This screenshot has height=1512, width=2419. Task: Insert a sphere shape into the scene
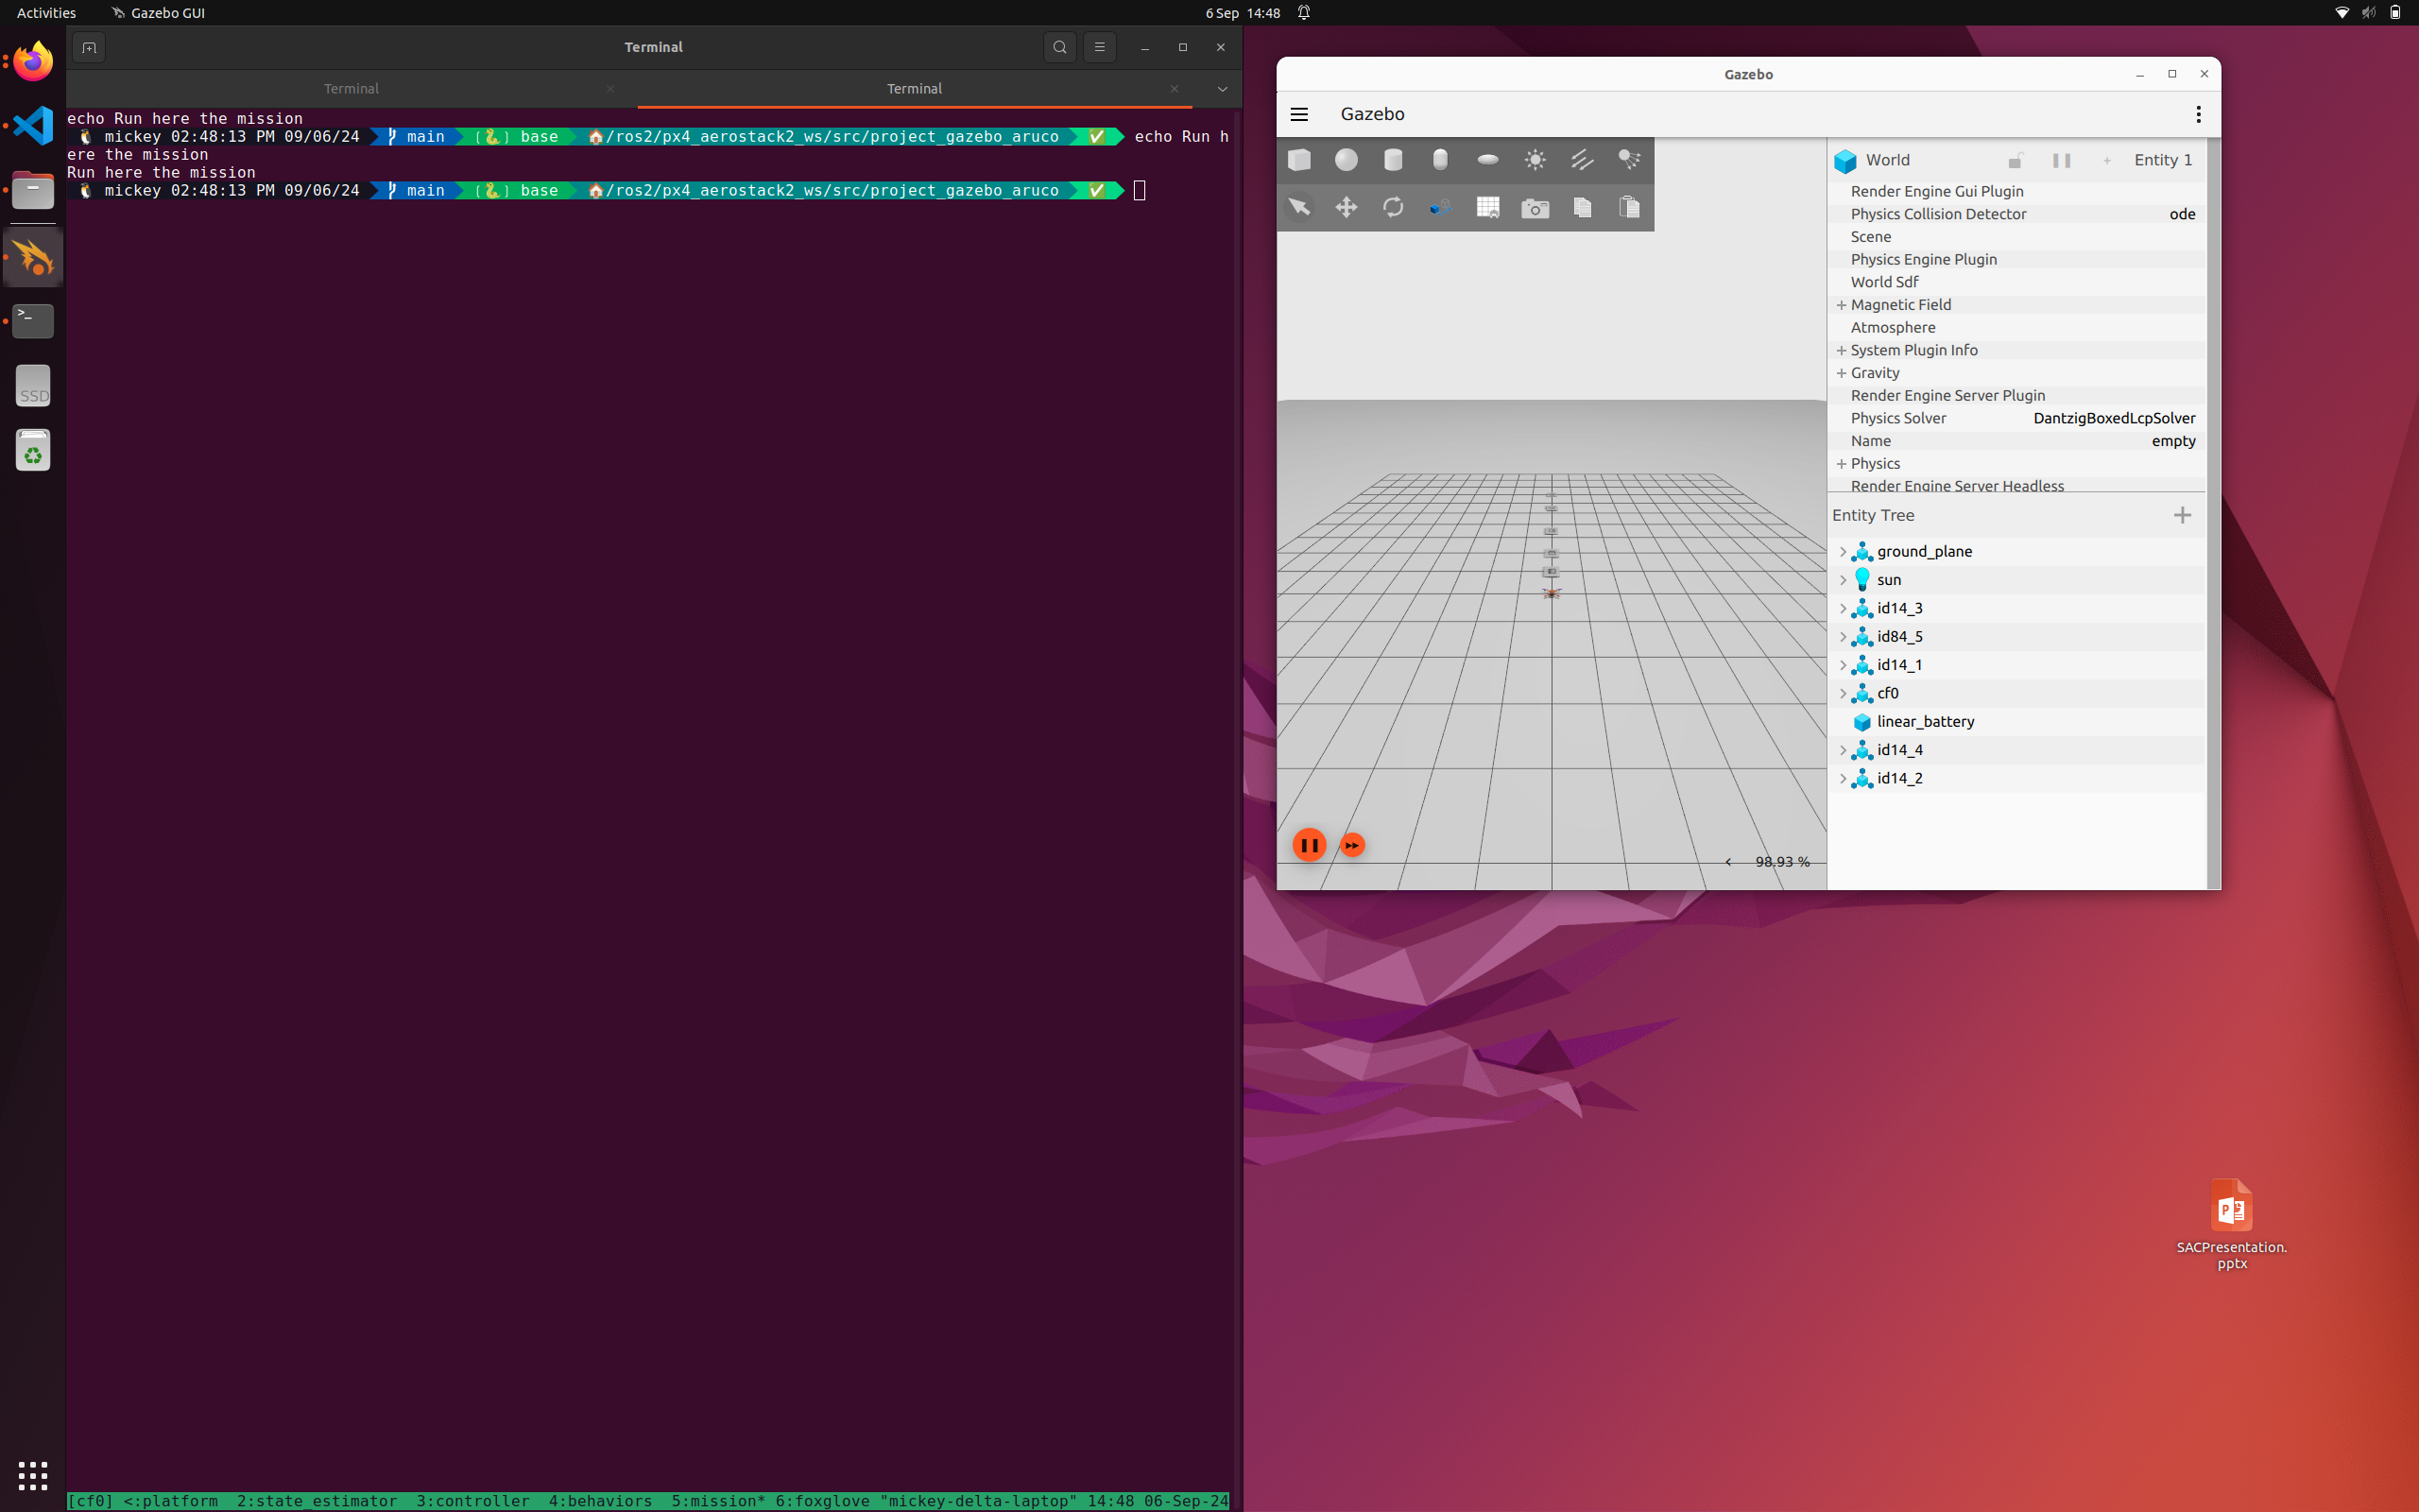pyautogui.click(x=1347, y=160)
